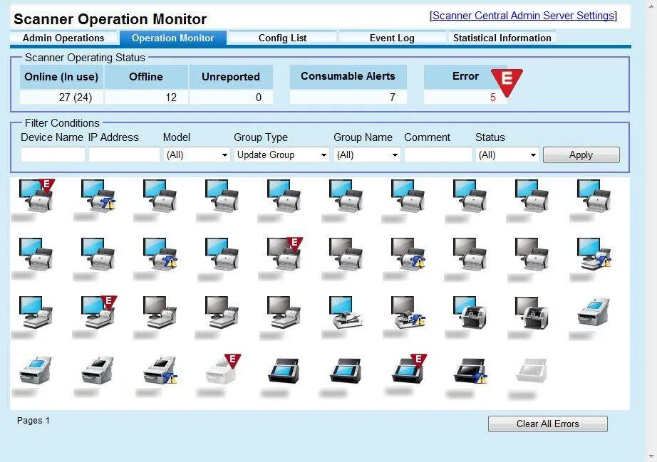Select black dark-screen scanner with warning badge
This screenshot has width=657, height=462.
click(x=470, y=371)
